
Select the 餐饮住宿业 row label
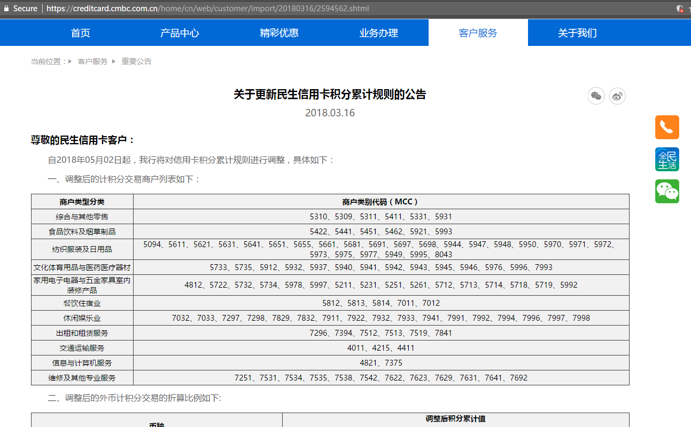82,303
